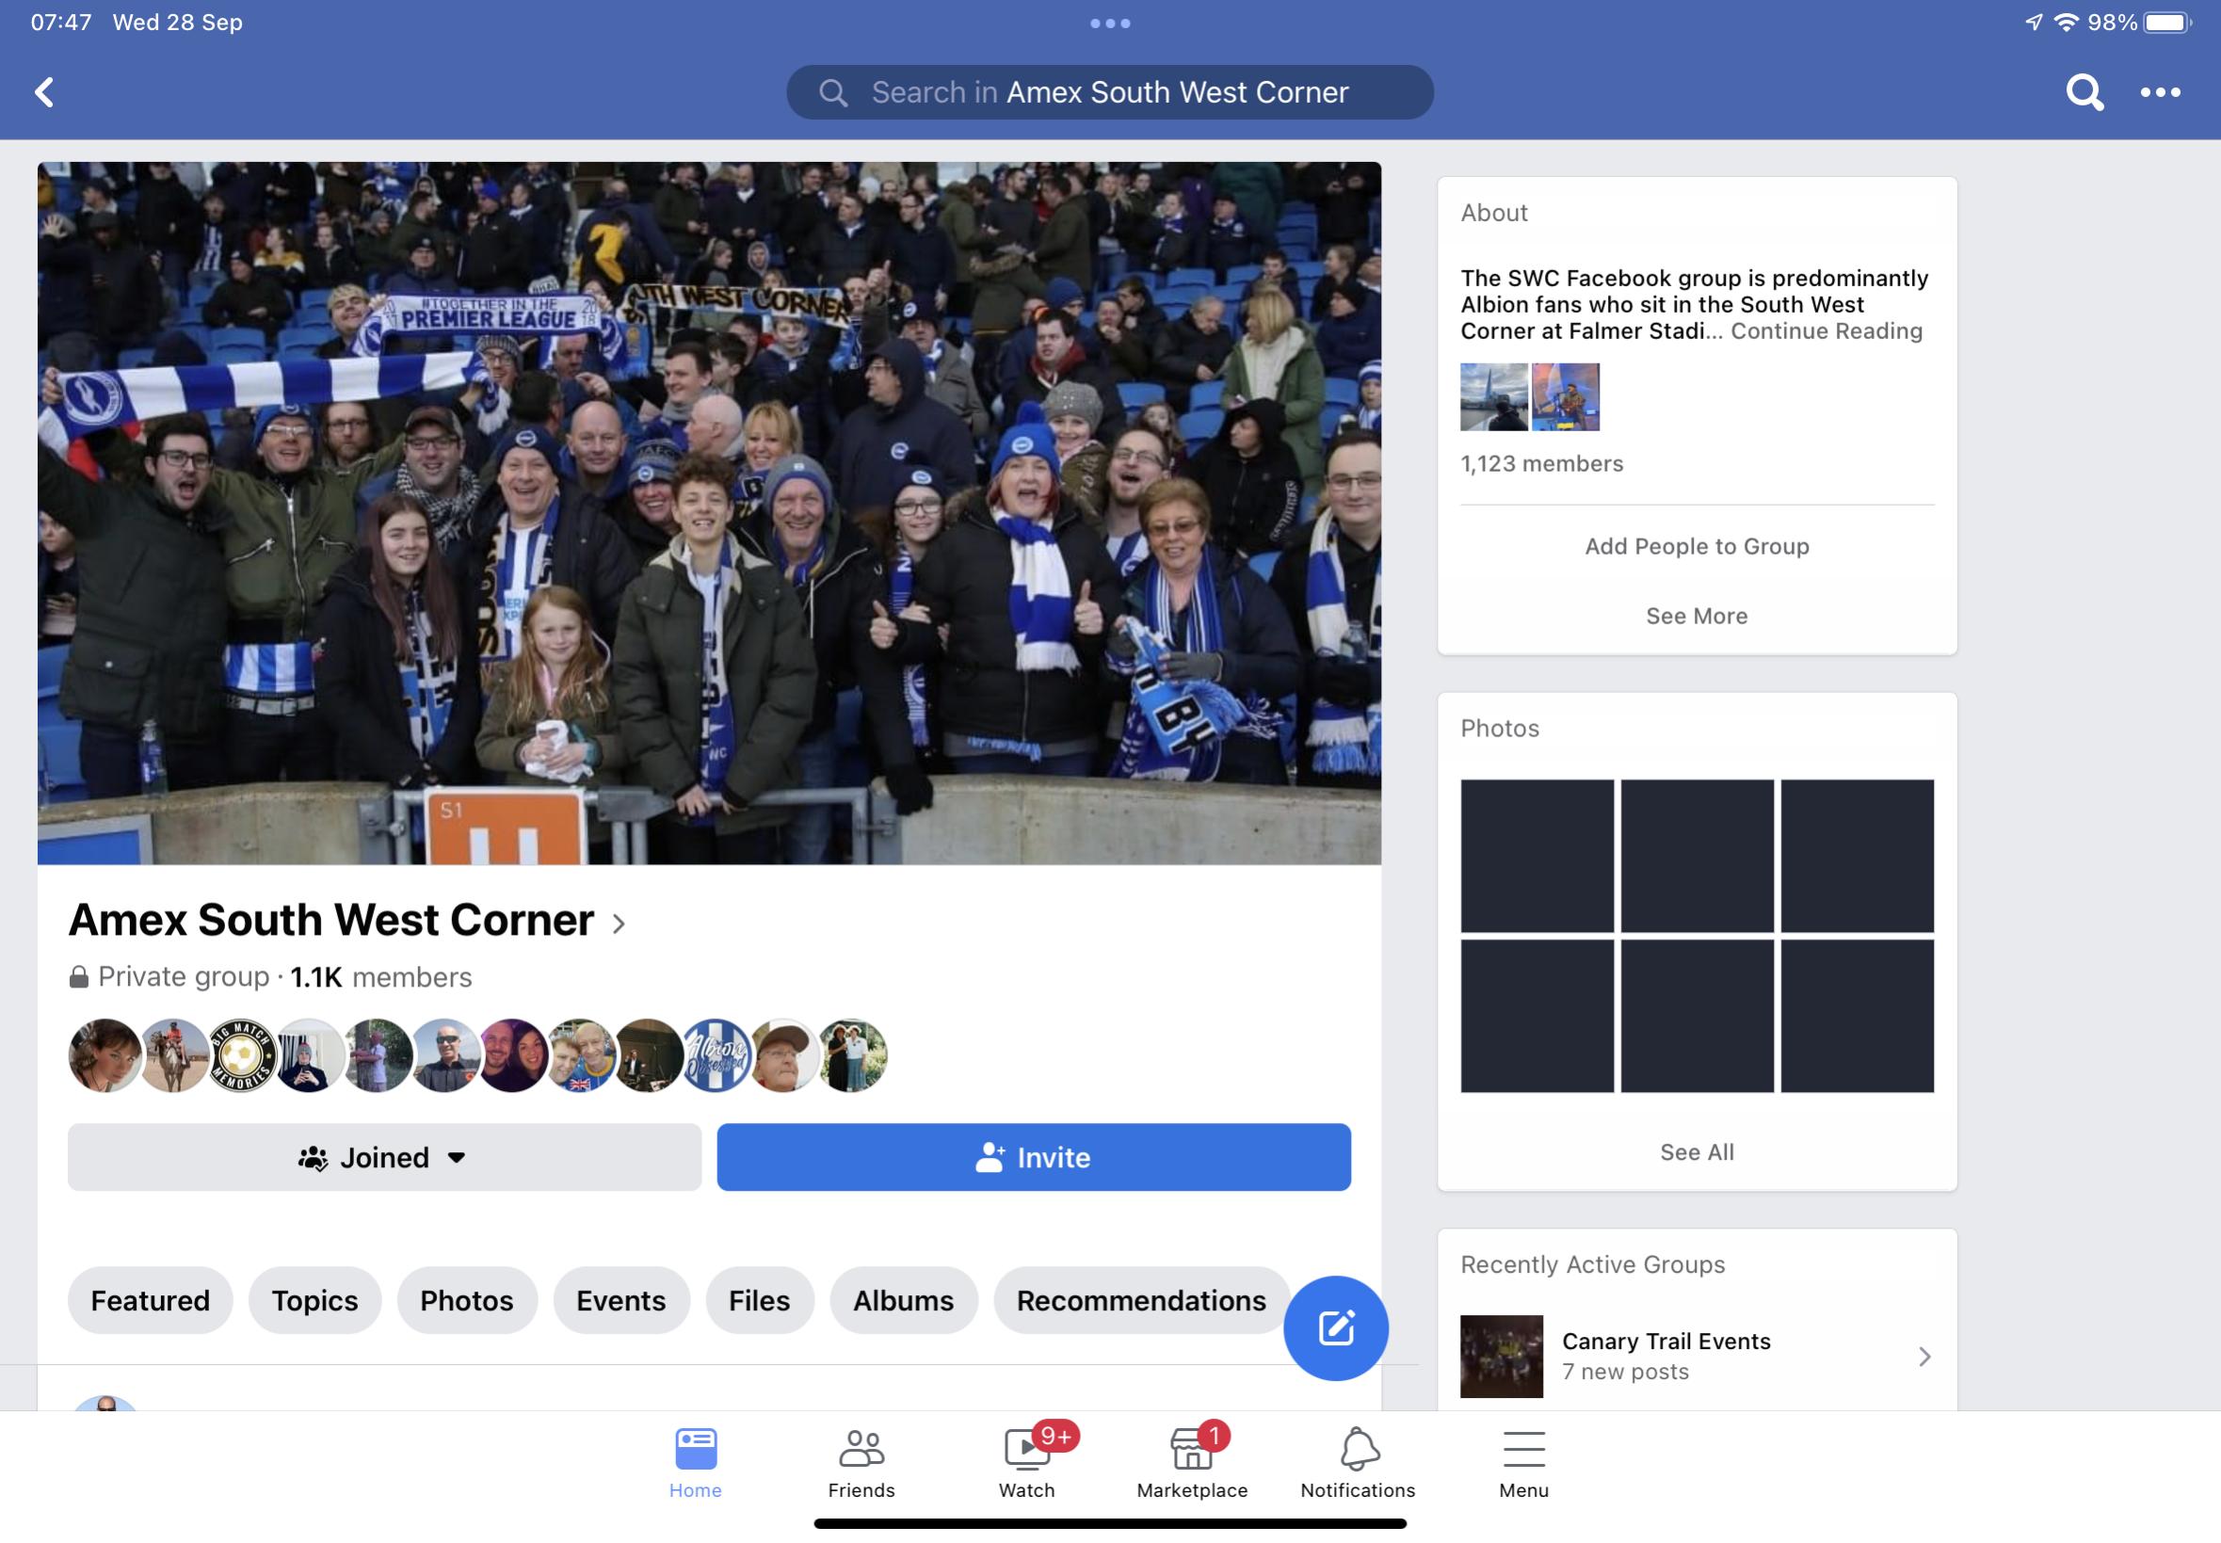
Task: Open the Joined dropdown
Action: [x=384, y=1157]
